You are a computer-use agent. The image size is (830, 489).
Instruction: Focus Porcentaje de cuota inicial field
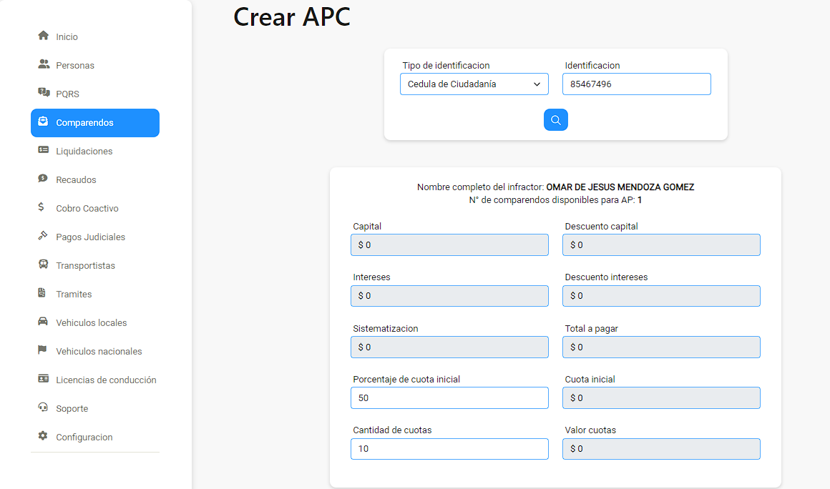(449, 397)
